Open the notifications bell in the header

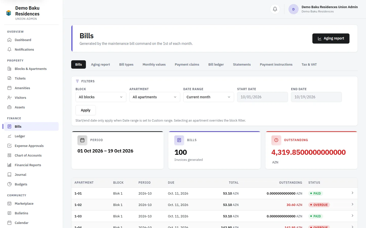tap(275, 9)
